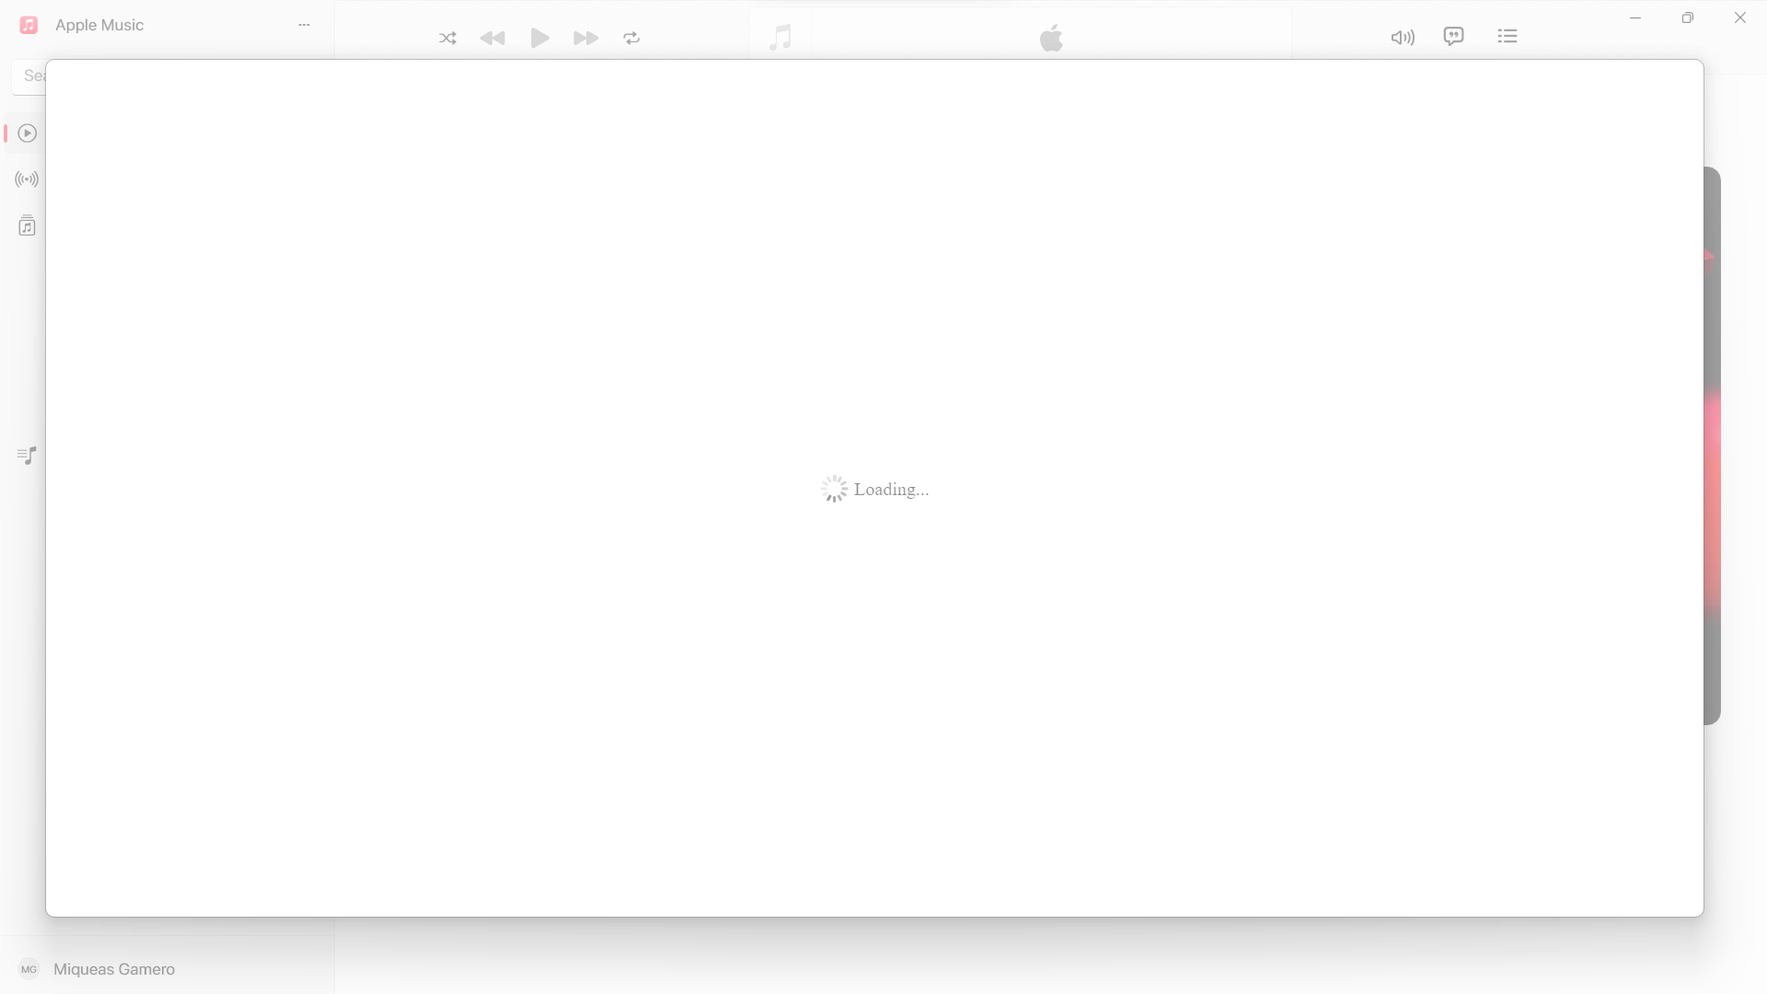Click the MG profile avatar
Viewport: 1767px width, 994px height.
29,969
